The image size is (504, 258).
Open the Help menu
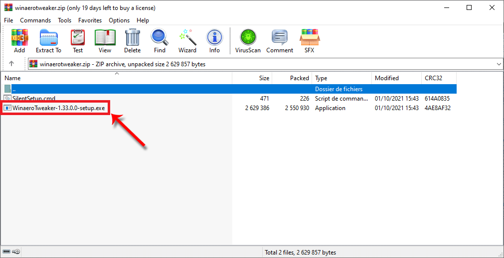(x=143, y=20)
